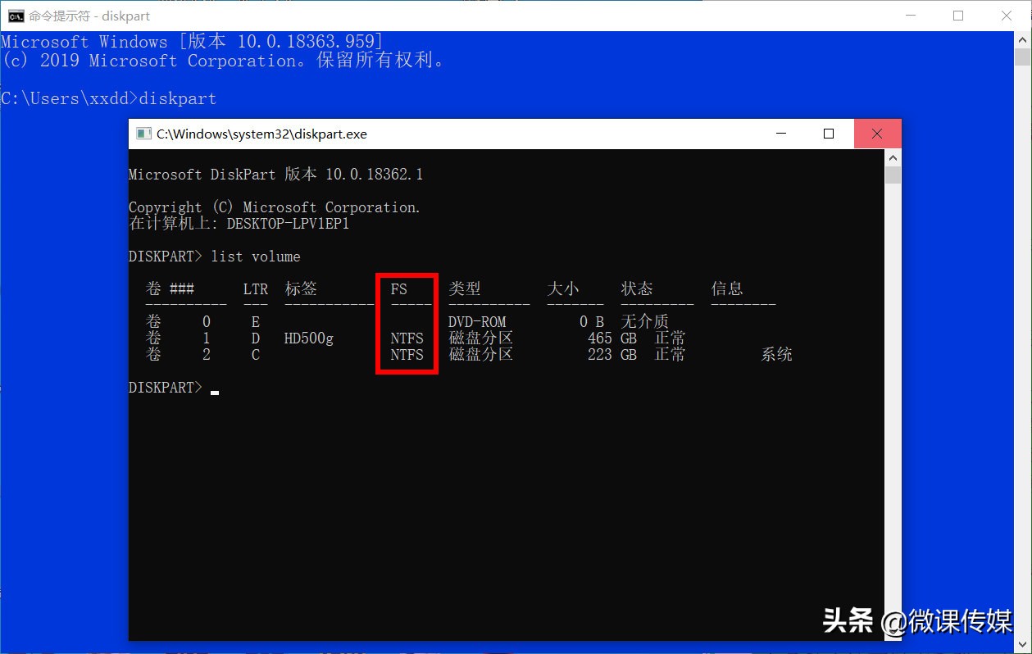Click the '卷 ###' column header
1032x654 pixels.
170,288
